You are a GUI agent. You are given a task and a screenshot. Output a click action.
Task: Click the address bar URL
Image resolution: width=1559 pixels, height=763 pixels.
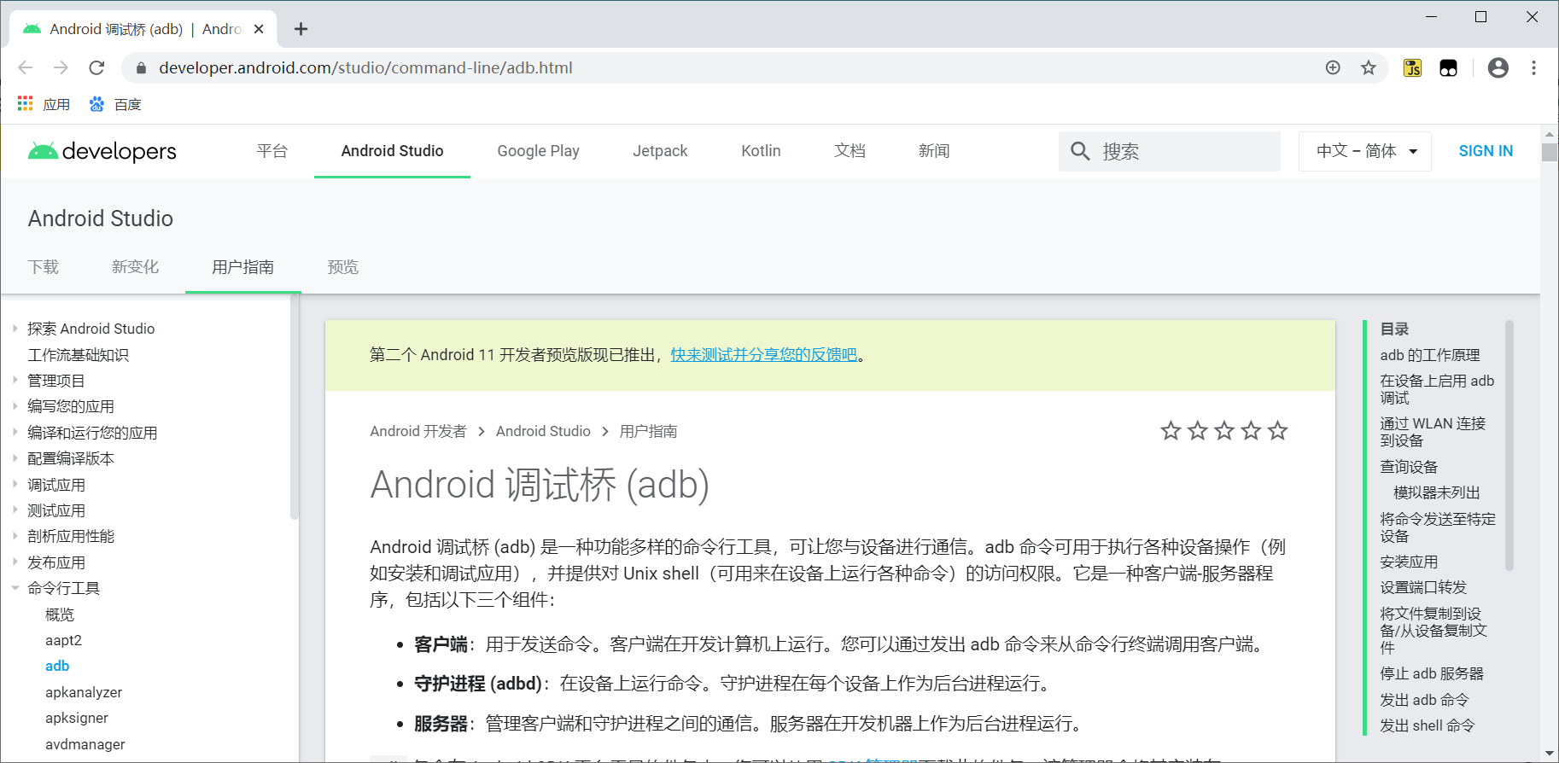(365, 67)
